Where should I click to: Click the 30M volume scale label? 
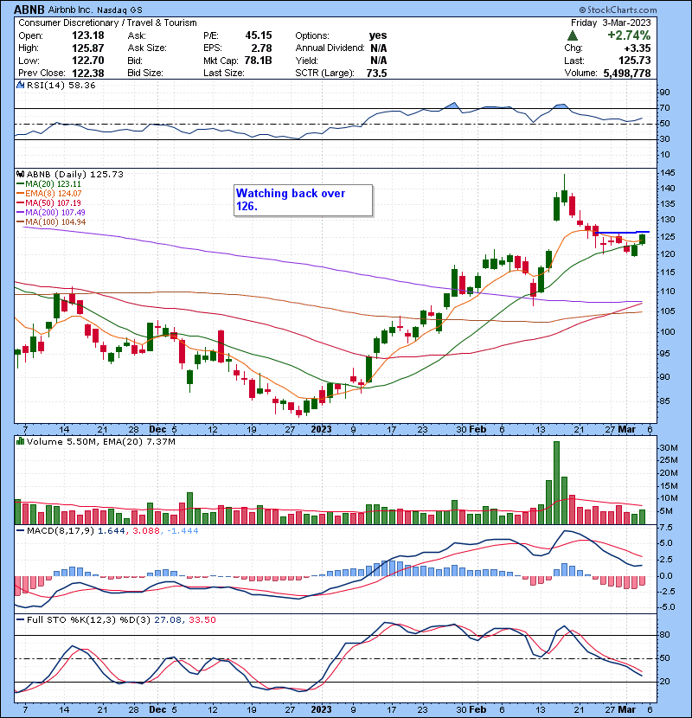click(x=668, y=448)
